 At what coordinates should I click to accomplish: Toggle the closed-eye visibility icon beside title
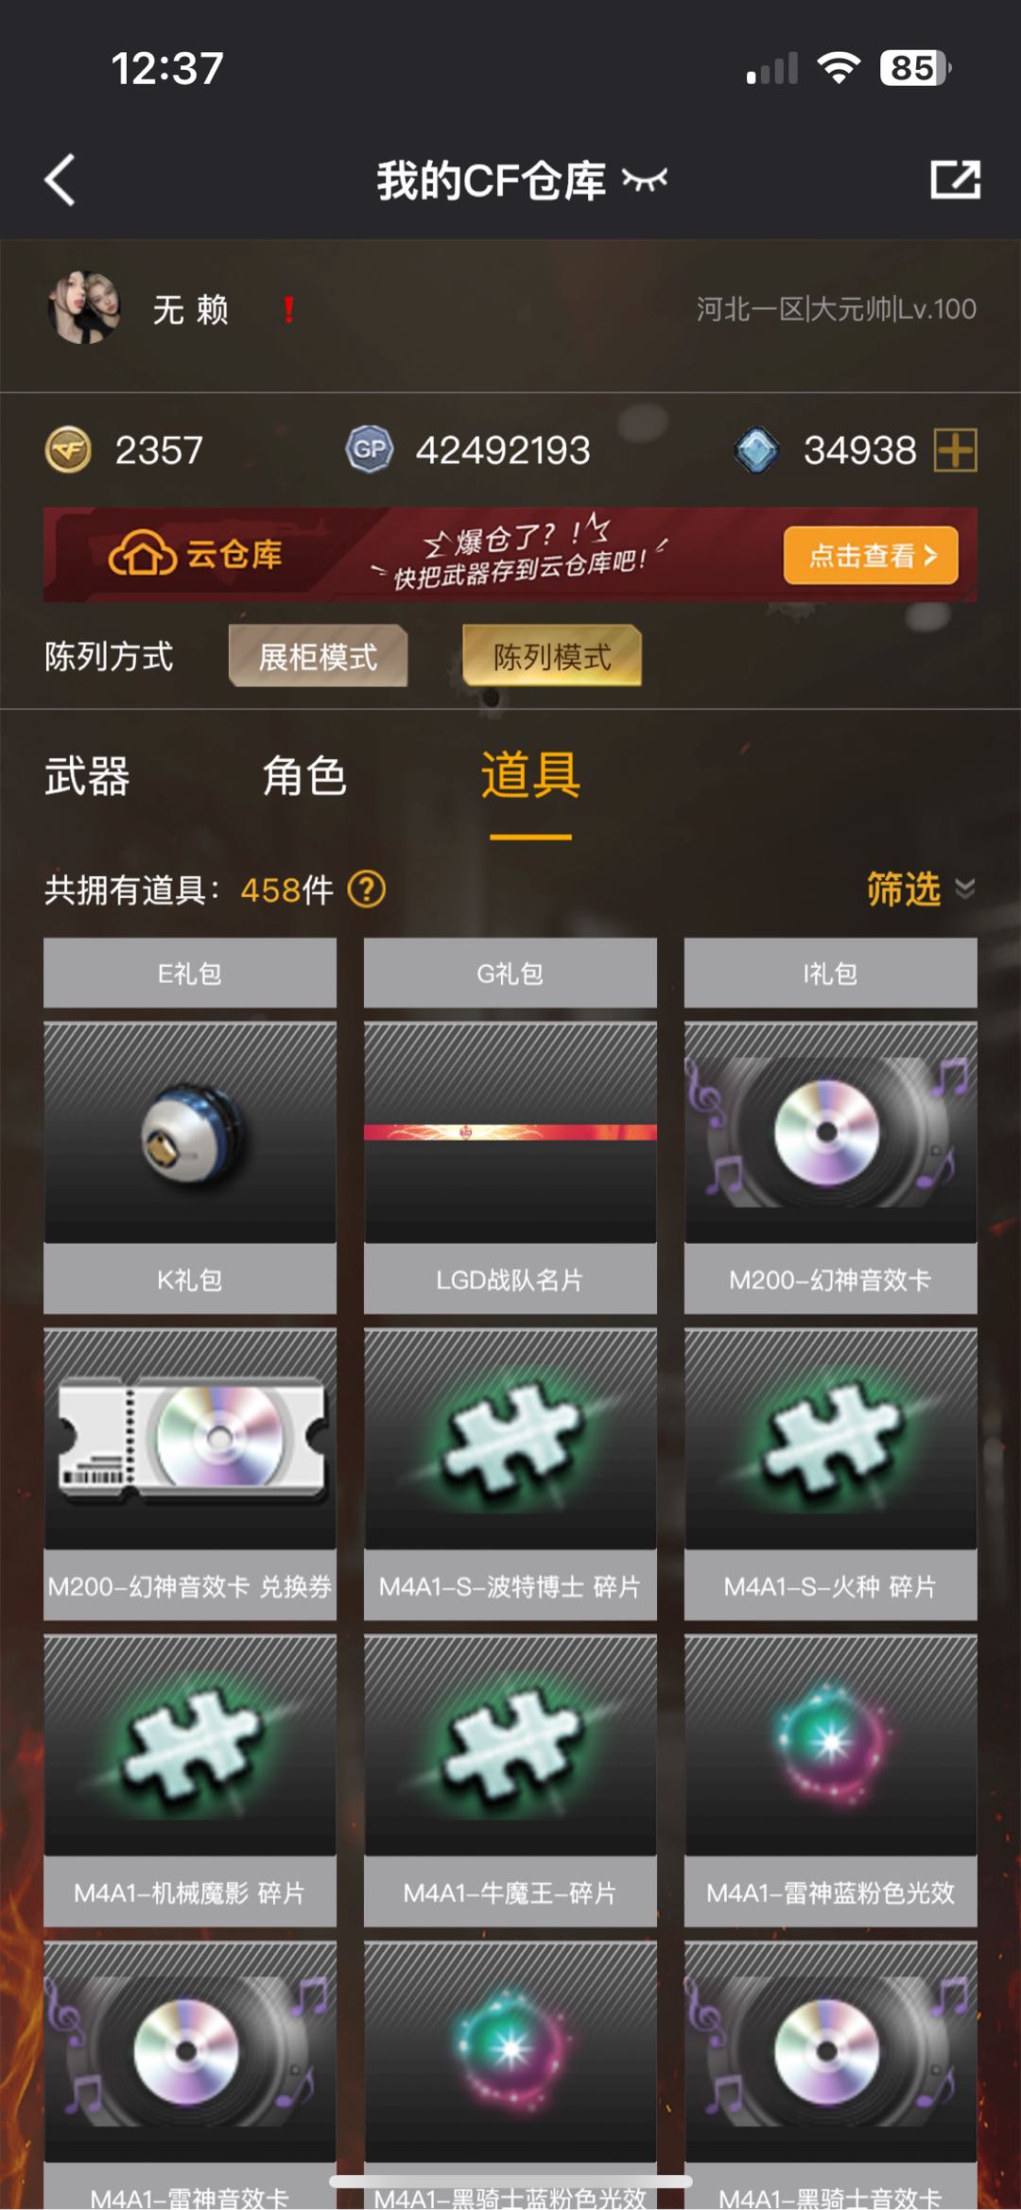tap(645, 180)
